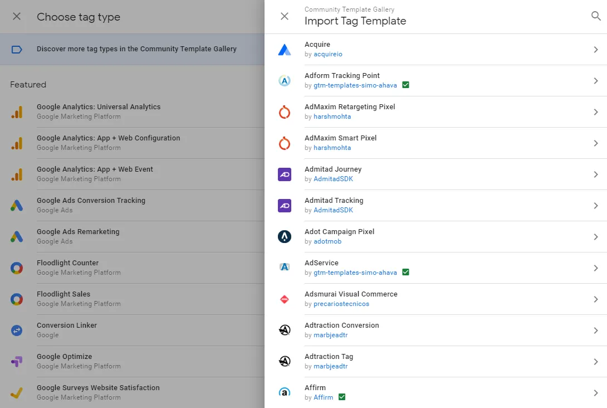
Task: Select Floodlight Counter tag type
Action: (x=132, y=268)
